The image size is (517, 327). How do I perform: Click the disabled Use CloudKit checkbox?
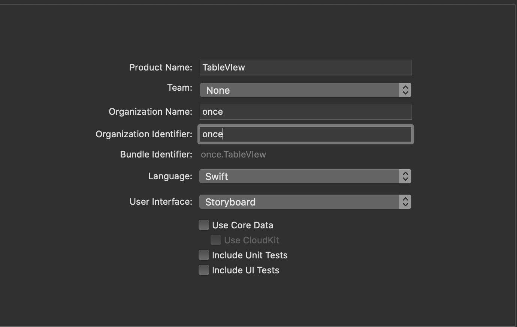[x=216, y=240]
